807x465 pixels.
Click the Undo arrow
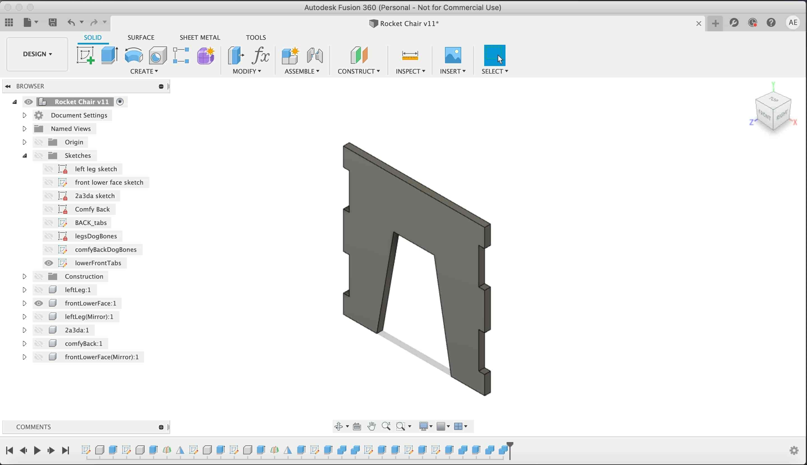(71, 22)
